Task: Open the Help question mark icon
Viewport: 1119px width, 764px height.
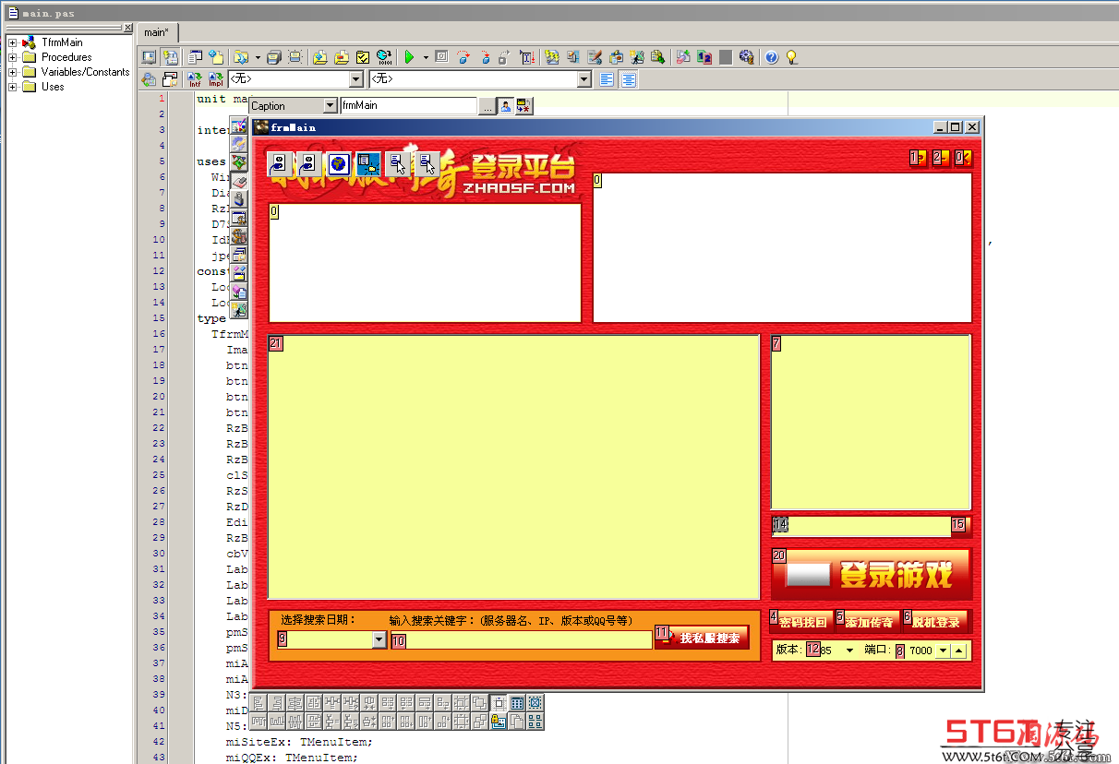Action: [772, 57]
